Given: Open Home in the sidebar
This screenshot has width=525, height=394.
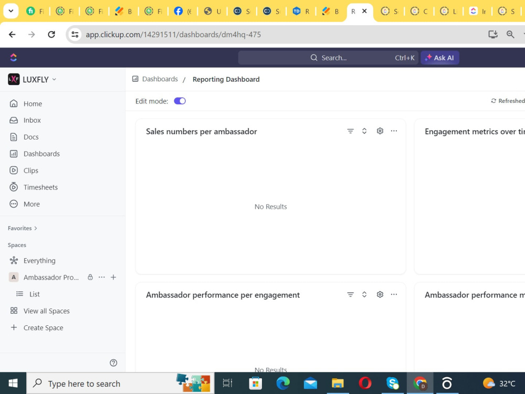Looking at the screenshot, I should point(33,104).
